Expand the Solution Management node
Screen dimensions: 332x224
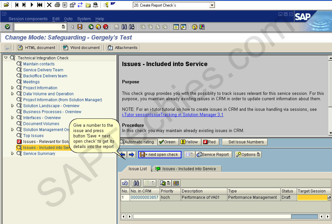(x=12, y=129)
